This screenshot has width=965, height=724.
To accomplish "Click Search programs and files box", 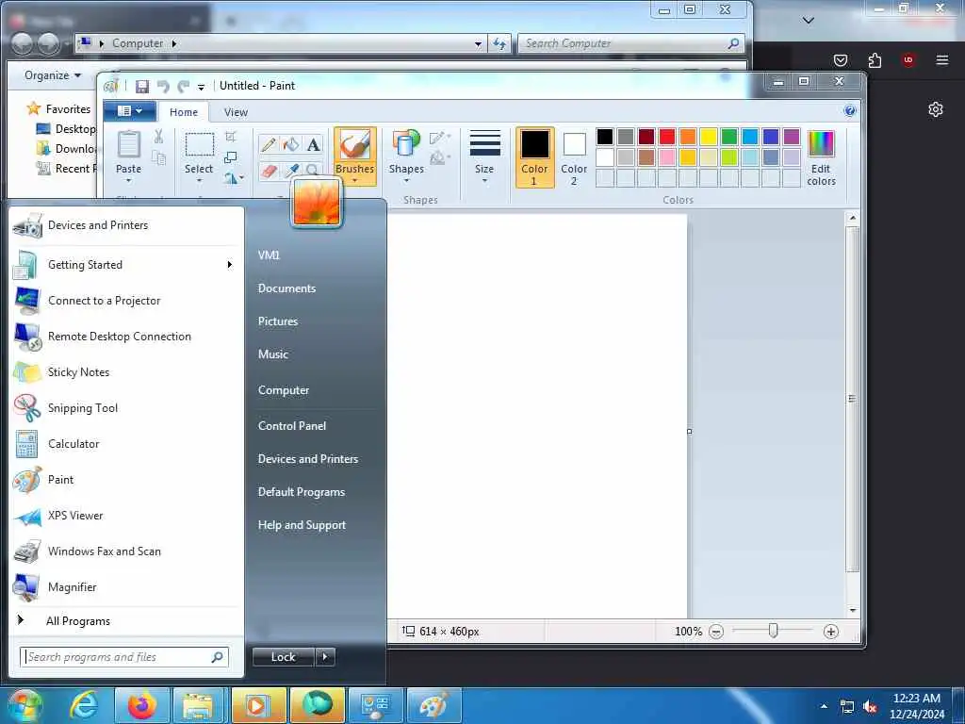I will pos(123,657).
